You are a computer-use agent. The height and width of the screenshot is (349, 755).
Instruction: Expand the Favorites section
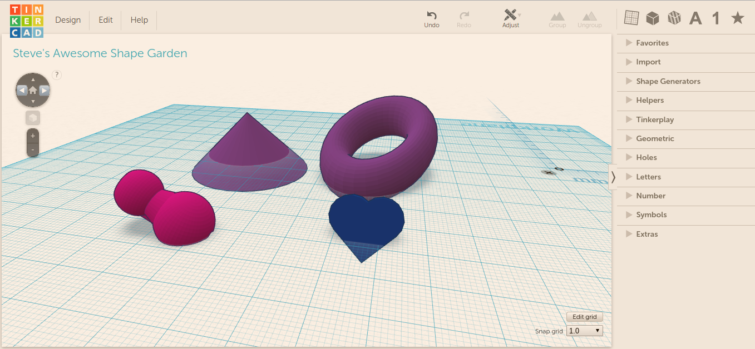(x=686, y=43)
